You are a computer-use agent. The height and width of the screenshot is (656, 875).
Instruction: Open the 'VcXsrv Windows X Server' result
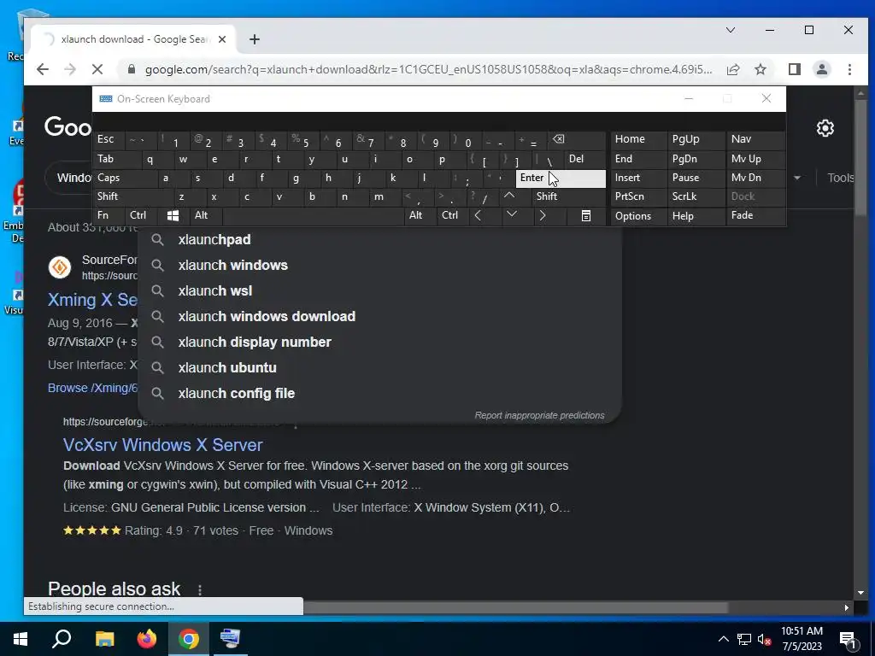162,445
